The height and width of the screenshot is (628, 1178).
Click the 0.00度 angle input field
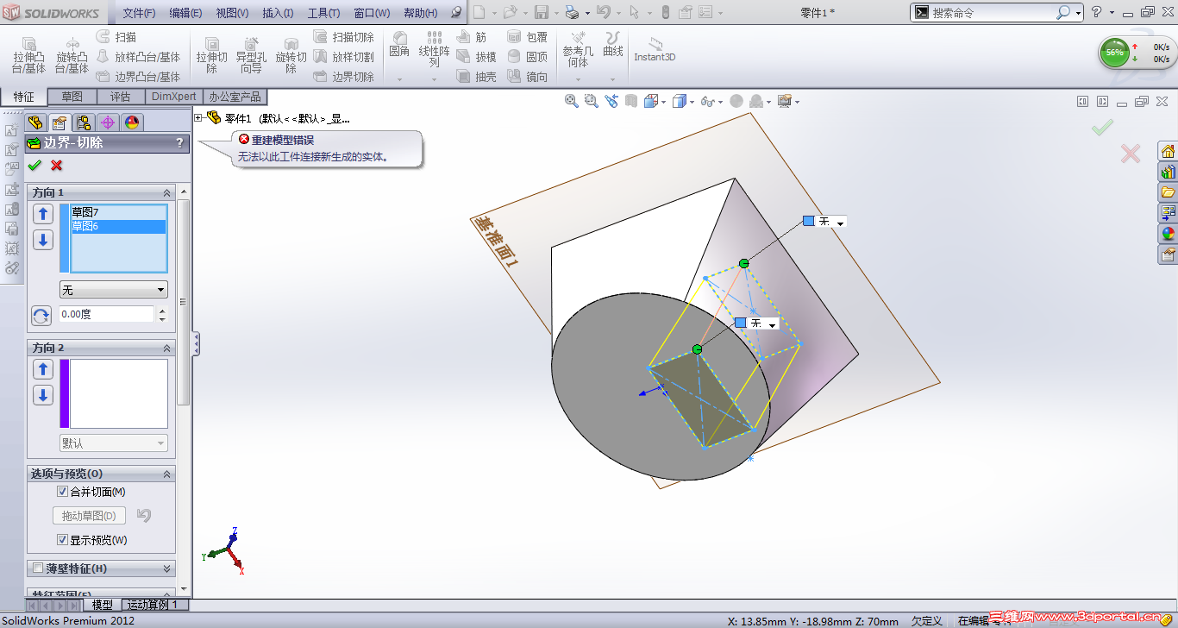[x=106, y=315]
